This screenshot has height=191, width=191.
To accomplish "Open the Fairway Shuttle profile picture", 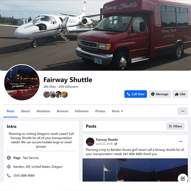I will point(22,82).
